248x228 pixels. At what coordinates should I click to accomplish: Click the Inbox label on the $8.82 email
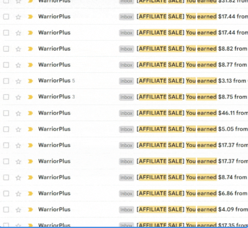click(x=126, y=49)
